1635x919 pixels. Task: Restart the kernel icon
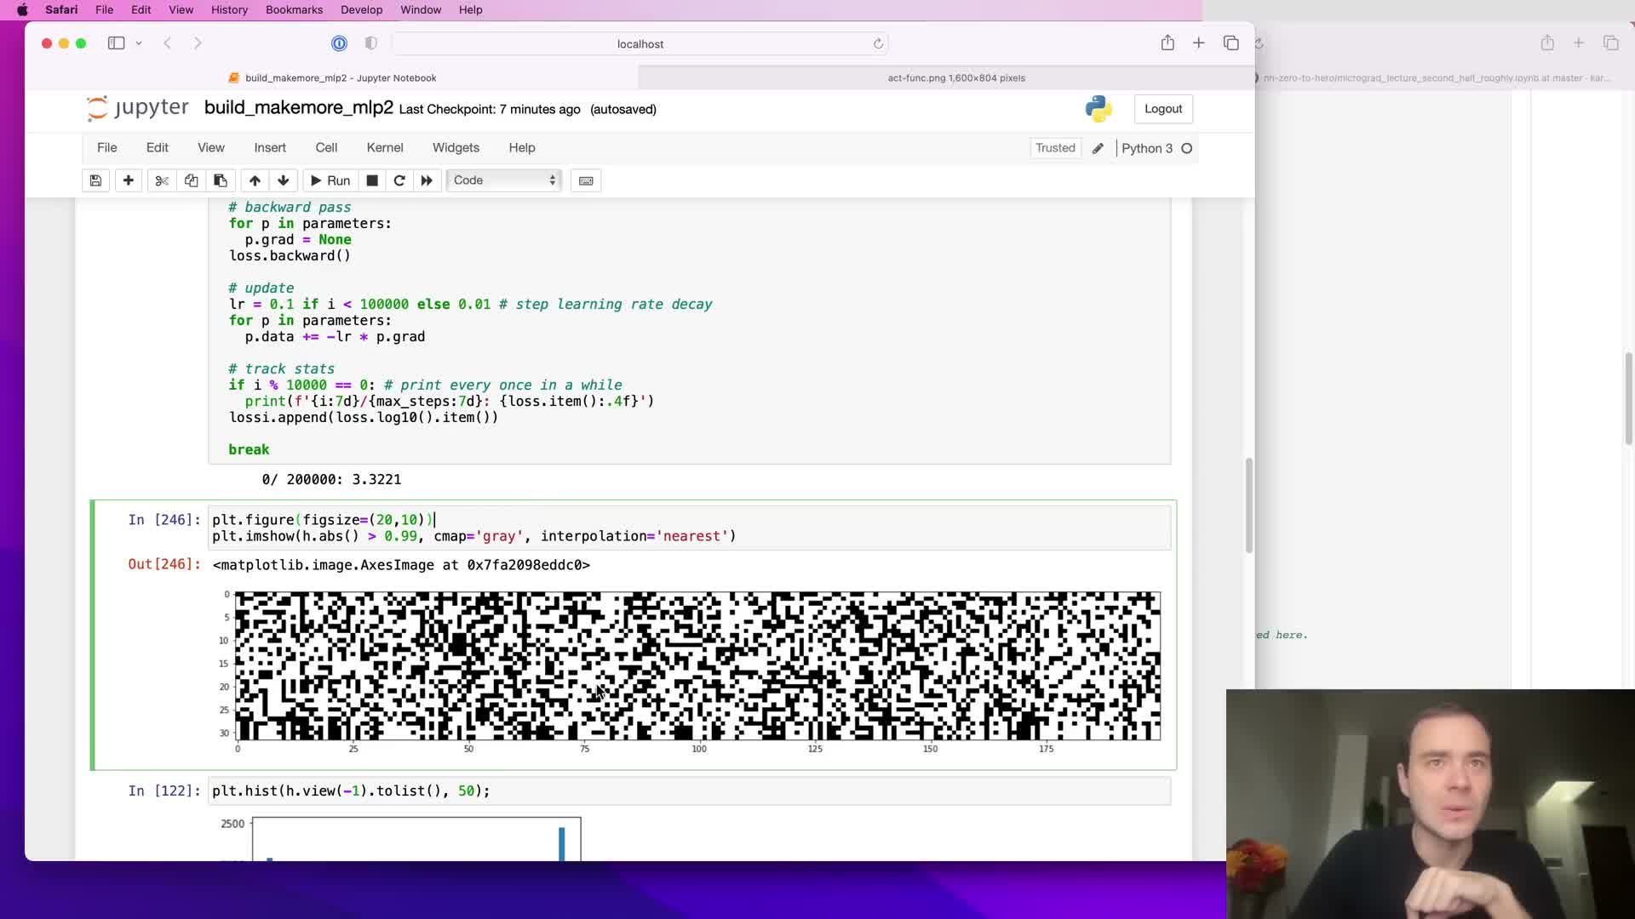[399, 180]
